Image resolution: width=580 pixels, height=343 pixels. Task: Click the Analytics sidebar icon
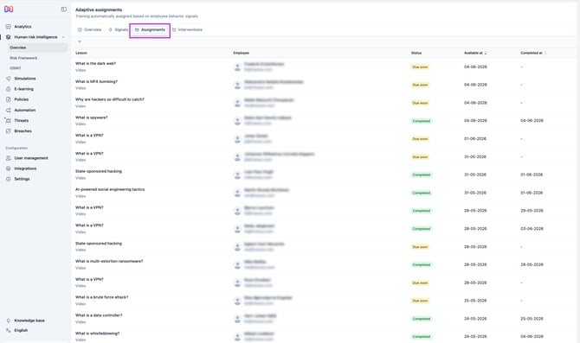coord(8,27)
